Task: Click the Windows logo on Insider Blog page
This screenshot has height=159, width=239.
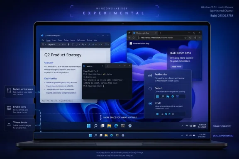Action: [x=131, y=43]
